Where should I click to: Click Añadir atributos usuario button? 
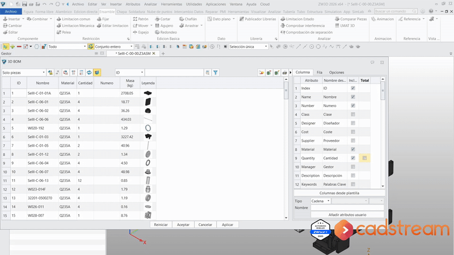click(347, 215)
